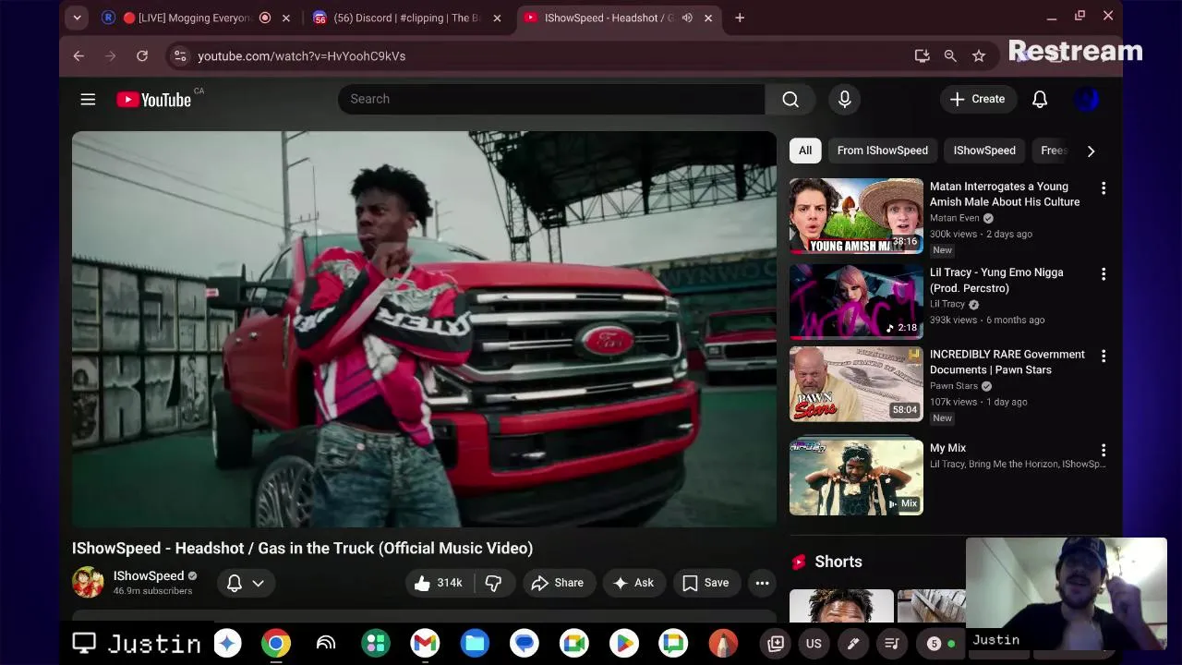This screenshot has width=1182, height=665.
Task: Click the video player frame
Action: coord(425,329)
